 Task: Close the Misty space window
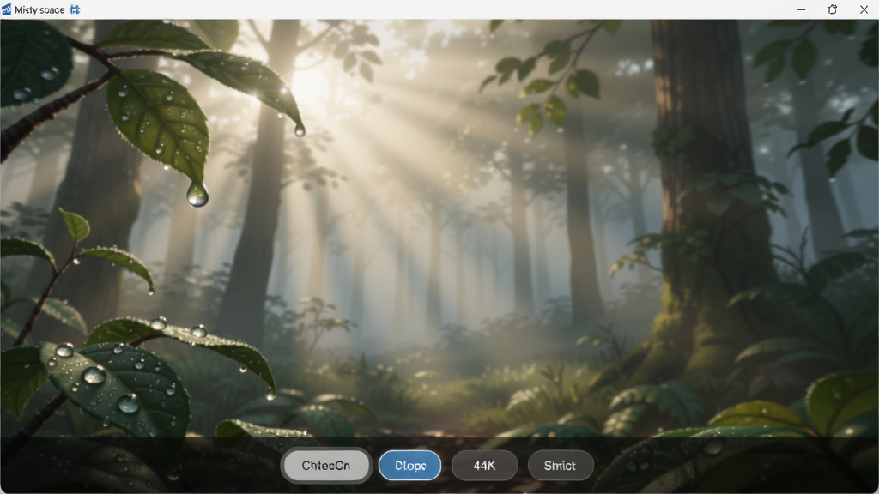click(x=864, y=9)
